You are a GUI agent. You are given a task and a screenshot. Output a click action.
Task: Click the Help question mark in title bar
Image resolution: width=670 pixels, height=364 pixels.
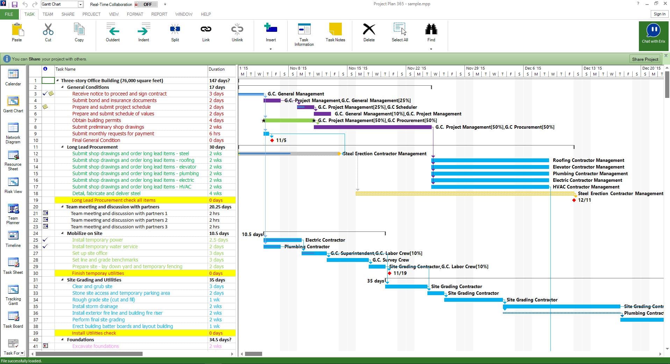638,3
